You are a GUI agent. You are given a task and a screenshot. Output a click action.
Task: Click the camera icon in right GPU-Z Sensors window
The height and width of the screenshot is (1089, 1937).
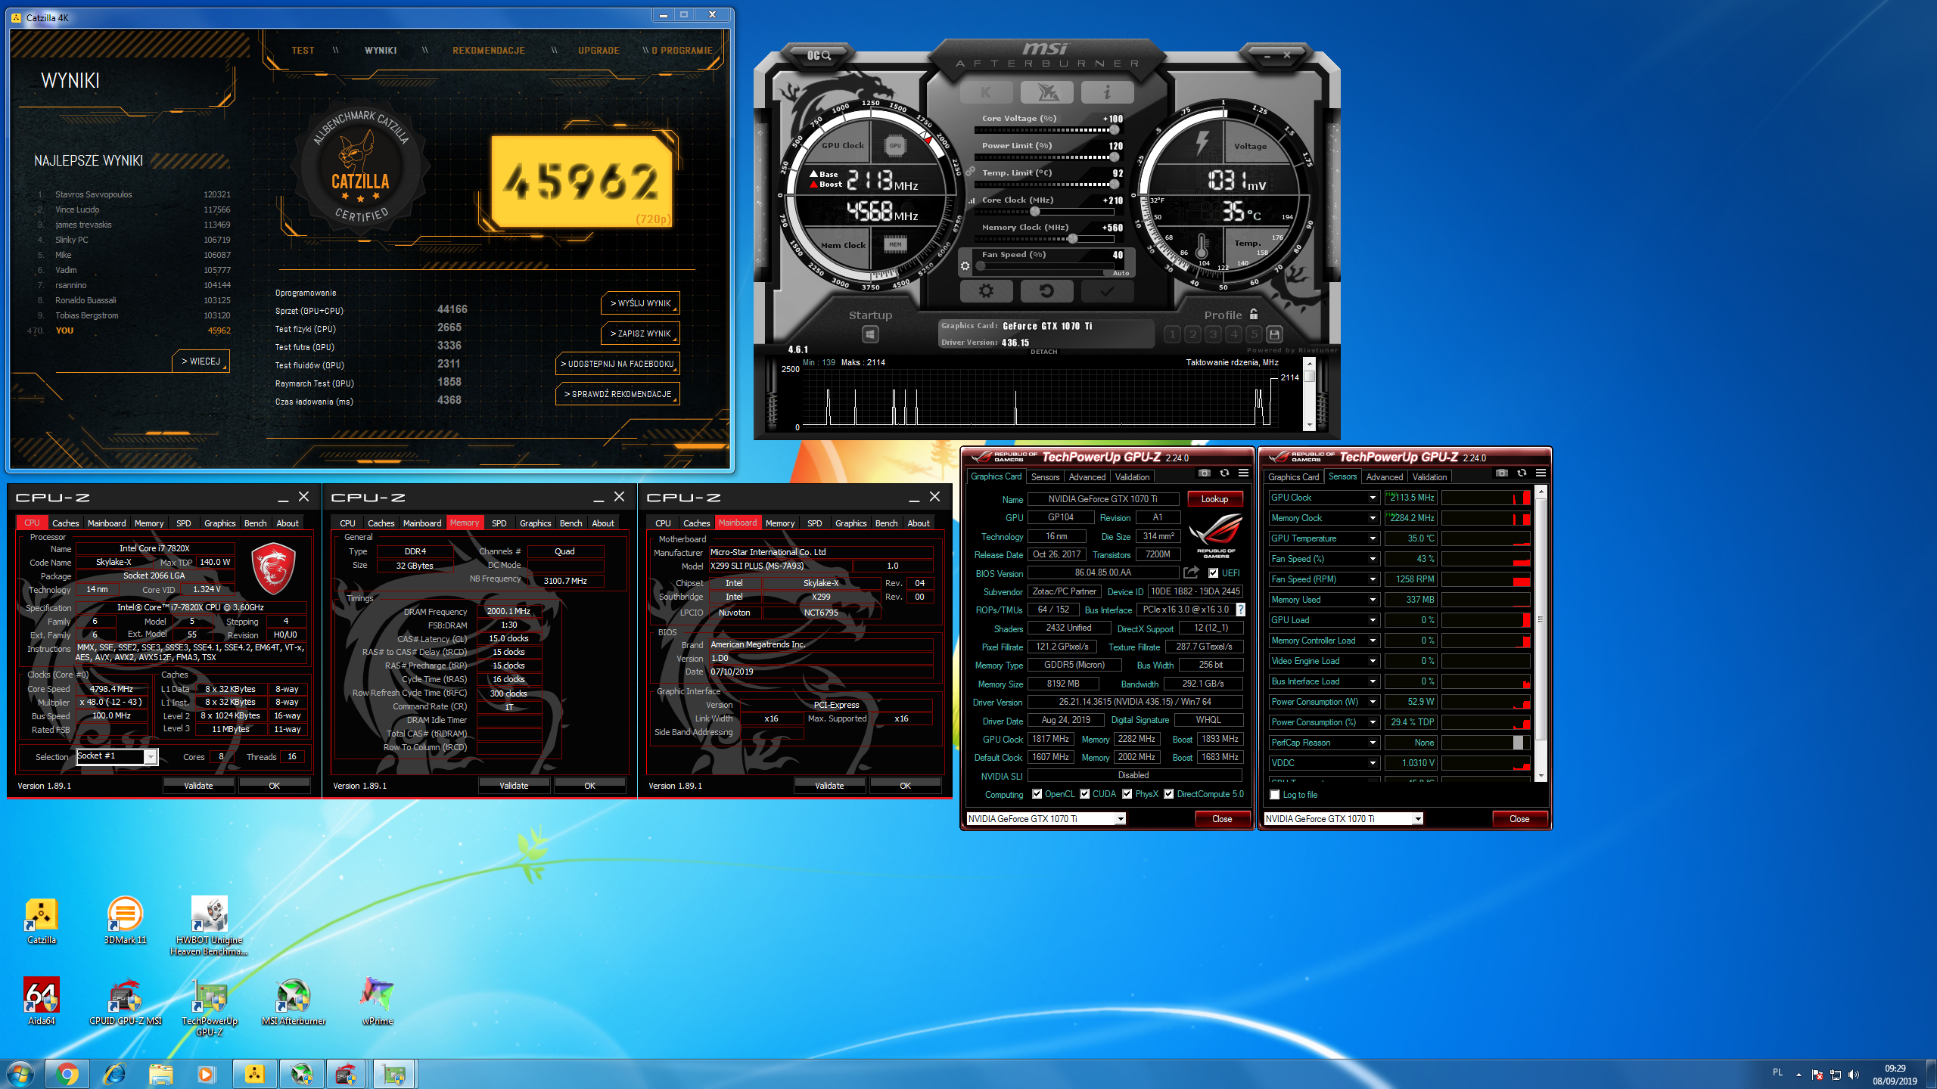click(1502, 473)
